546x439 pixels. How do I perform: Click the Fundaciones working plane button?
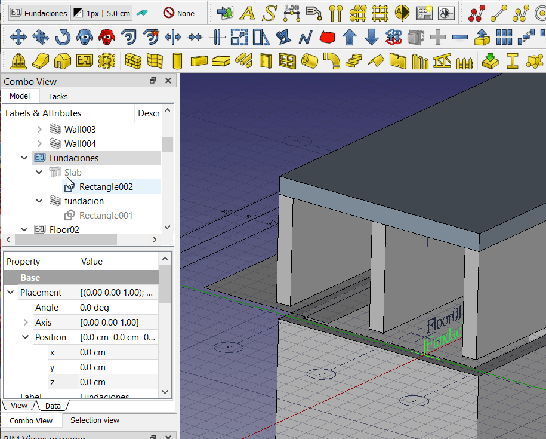pyautogui.click(x=39, y=13)
